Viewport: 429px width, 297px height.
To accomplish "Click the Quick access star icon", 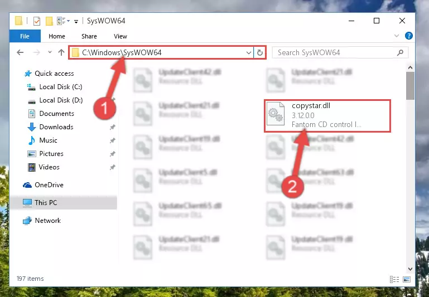I will click(28, 74).
